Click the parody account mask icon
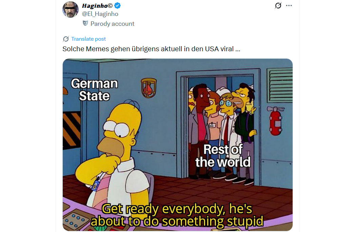Viewport: 356px width, 232px height. tap(85, 23)
